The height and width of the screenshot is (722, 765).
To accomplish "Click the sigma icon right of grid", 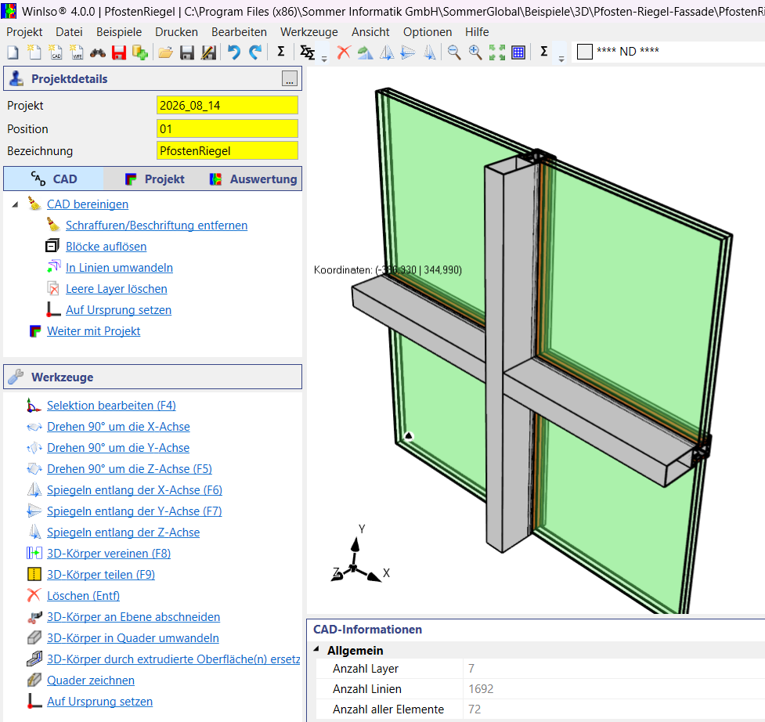I will pyautogui.click(x=544, y=51).
